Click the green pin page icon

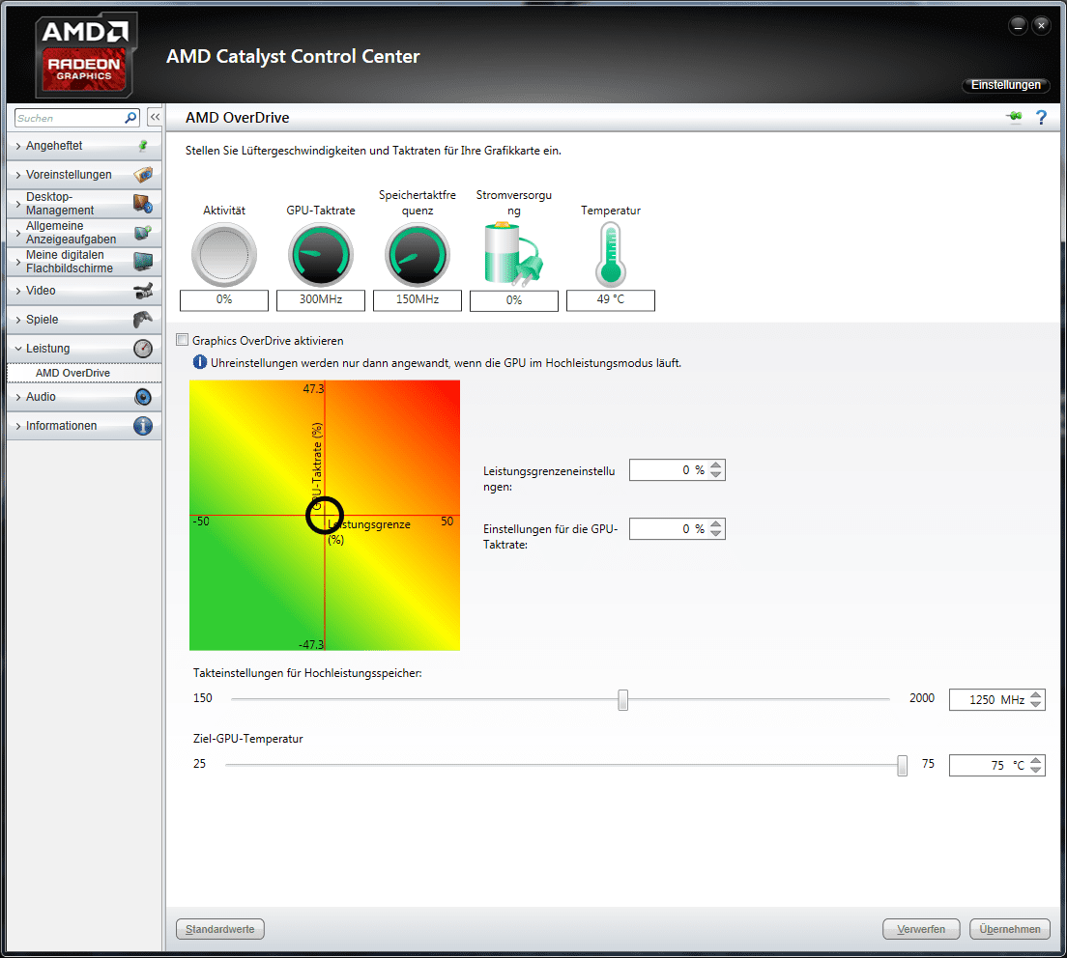[x=1014, y=117]
